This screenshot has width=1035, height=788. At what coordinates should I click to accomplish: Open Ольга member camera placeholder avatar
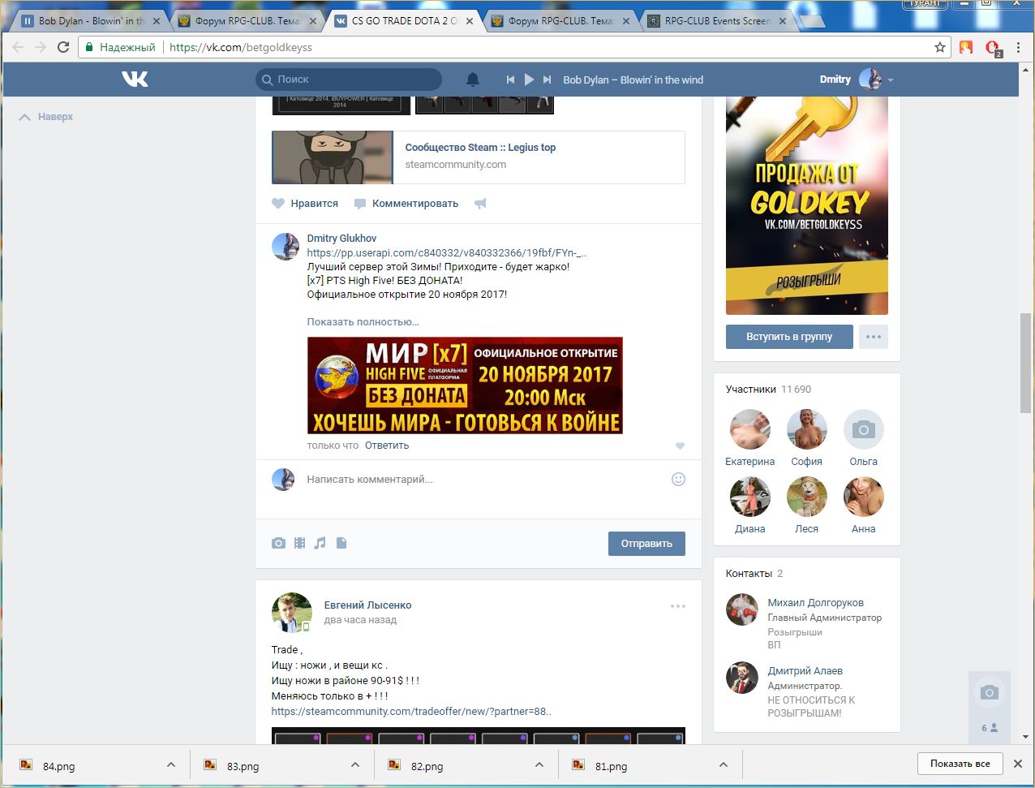864,429
